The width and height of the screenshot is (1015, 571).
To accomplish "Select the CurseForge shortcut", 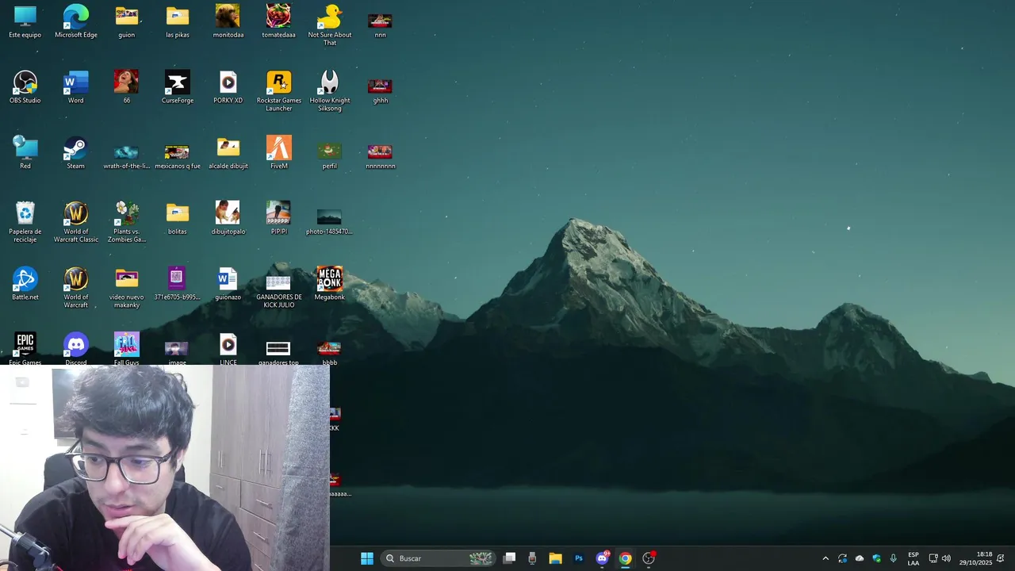I will 178,87.
